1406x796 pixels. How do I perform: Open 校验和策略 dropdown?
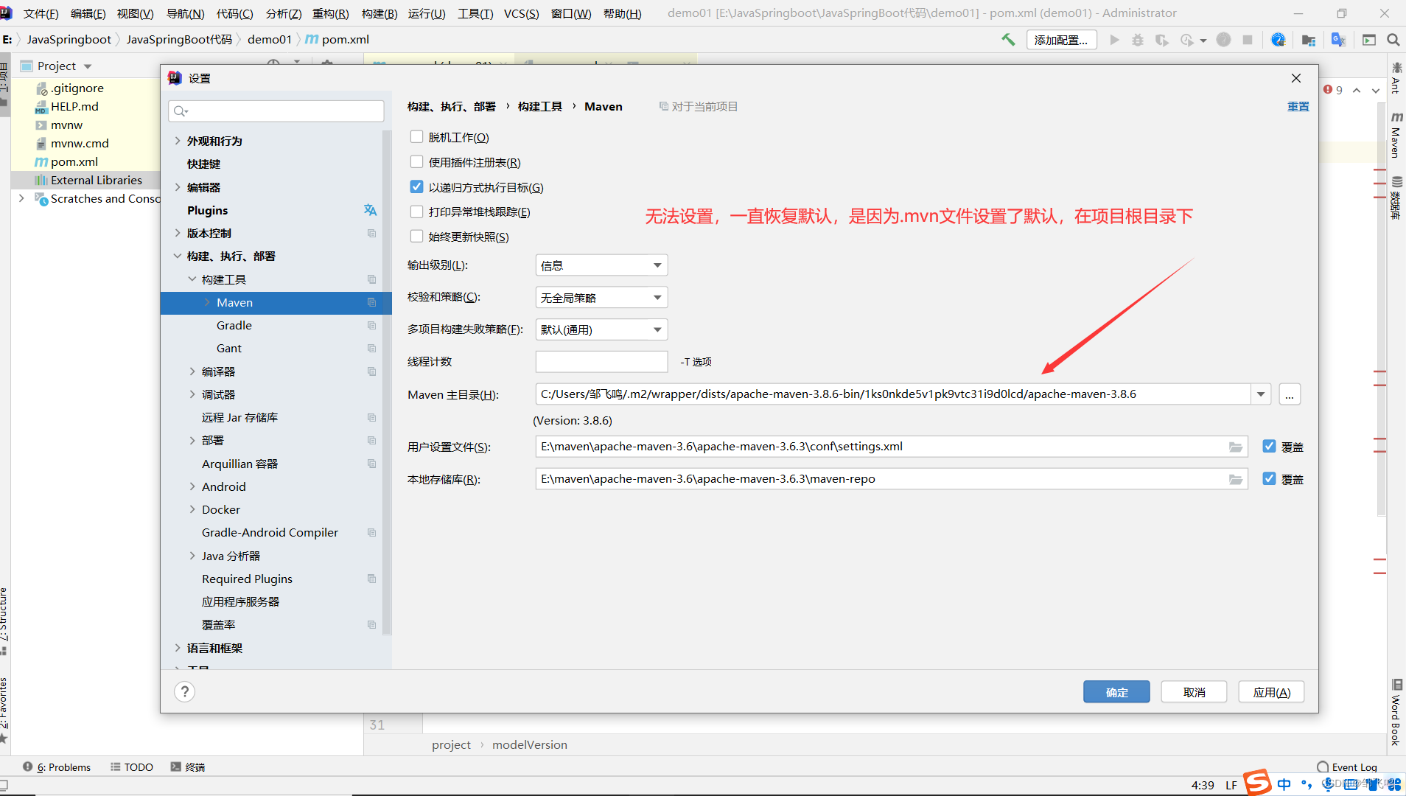pyautogui.click(x=601, y=298)
